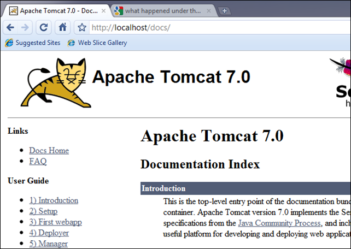Click the Tomcat favicon in the first tab

coord(14,11)
